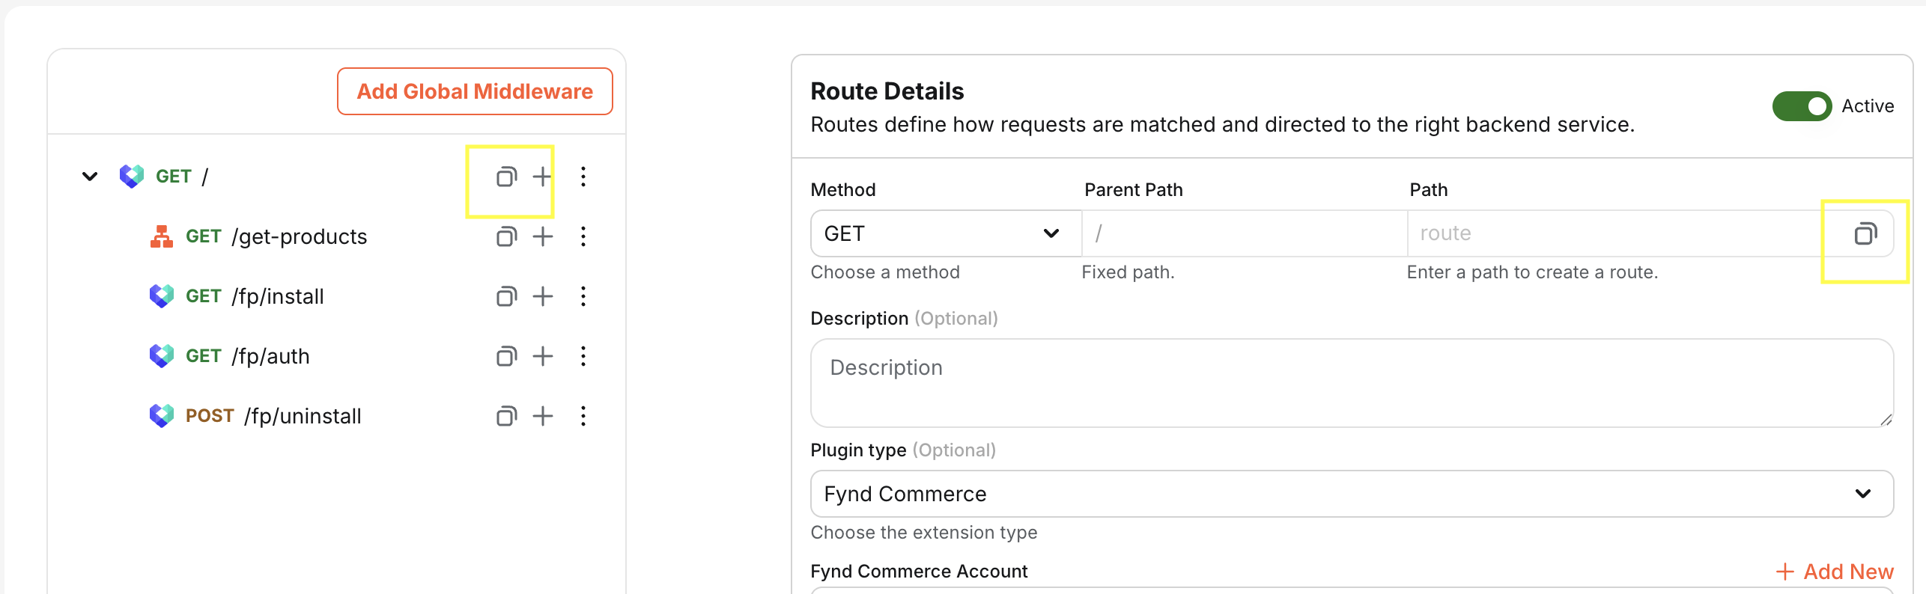This screenshot has height=594, width=1926.
Task: Click the 'Enter a path to create a route.' hint
Action: tap(1532, 272)
